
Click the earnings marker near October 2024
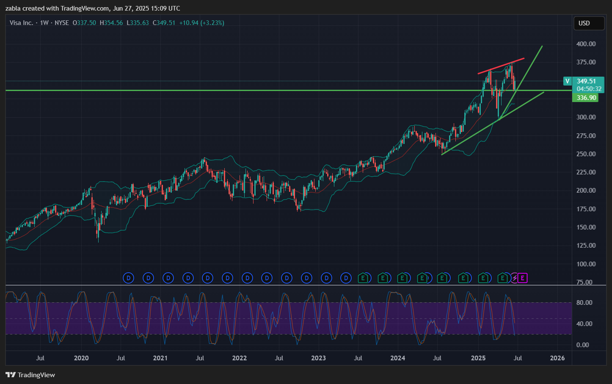pos(463,278)
